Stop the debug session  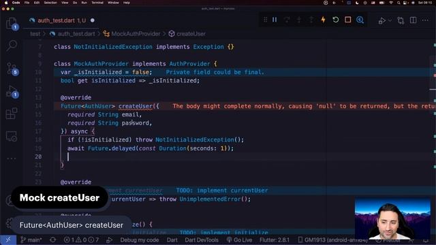(x=348, y=20)
